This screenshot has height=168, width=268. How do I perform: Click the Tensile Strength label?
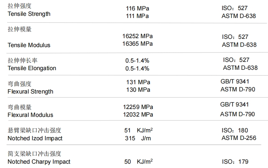point(29,14)
